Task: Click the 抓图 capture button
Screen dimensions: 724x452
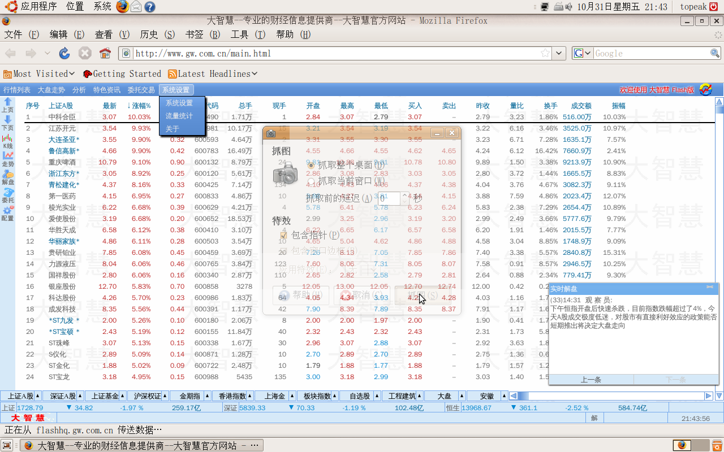Action: tap(423, 295)
